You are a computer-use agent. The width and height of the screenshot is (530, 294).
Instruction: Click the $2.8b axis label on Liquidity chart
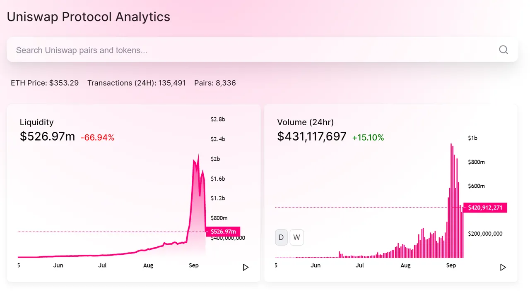218,120
